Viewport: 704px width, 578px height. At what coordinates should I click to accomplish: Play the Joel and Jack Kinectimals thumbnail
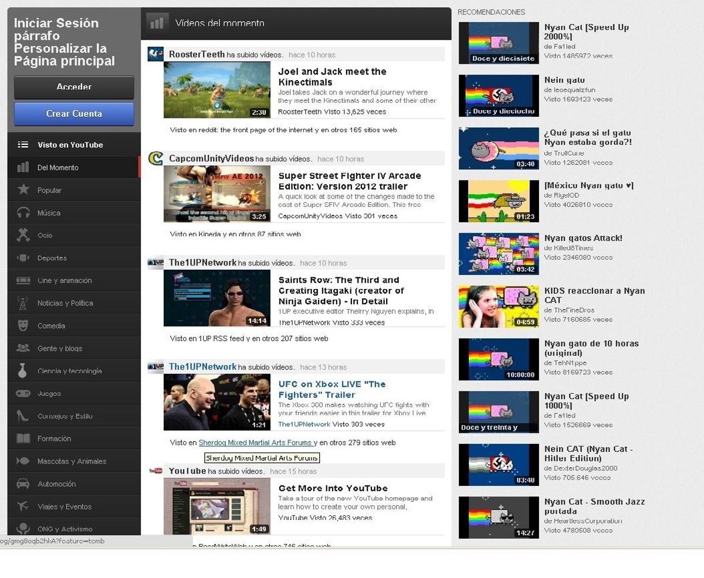(x=216, y=90)
